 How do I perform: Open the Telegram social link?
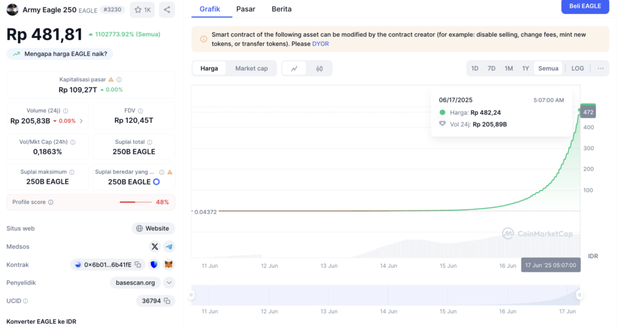point(169,247)
